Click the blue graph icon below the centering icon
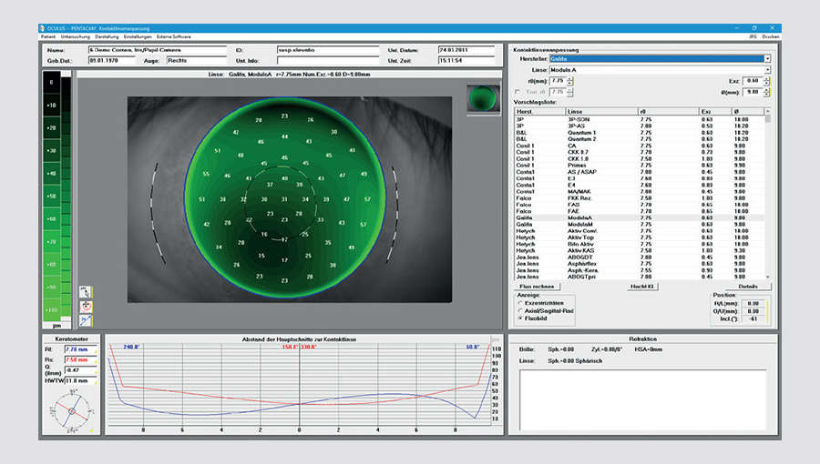Viewport: 820px width, 464px height. coord(86,320)
